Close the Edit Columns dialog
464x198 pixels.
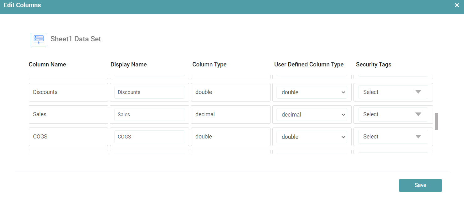457,5
